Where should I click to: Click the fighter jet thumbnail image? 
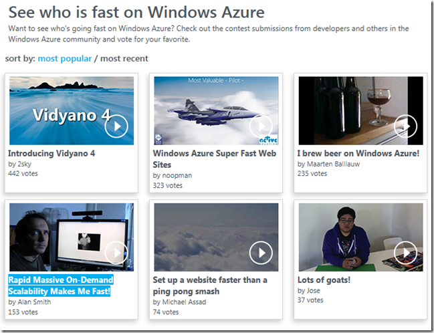[216, 111]
